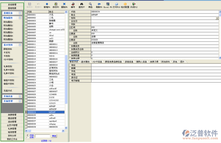Open 会员卡管理 in bottom navigation
Image resolution: width=221 pixels, height=143 pixels.
(x=12, y=125)
